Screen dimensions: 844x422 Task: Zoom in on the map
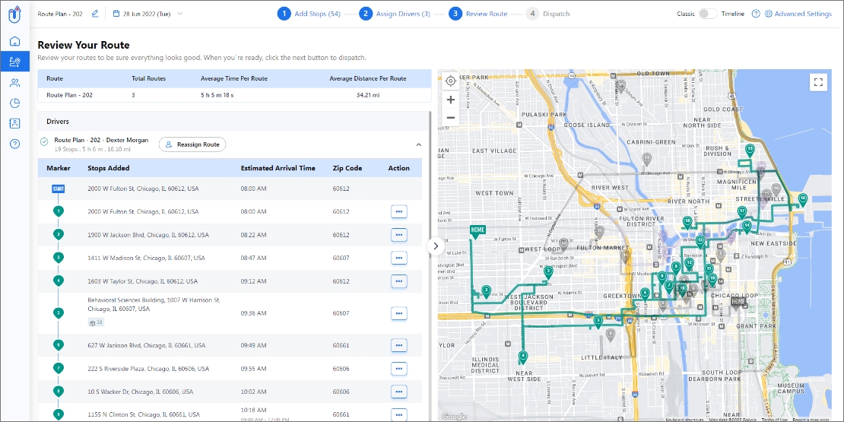point(451,100)
